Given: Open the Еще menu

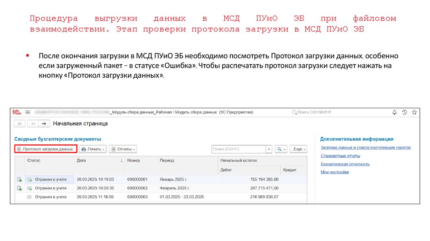Looking at the screenshot, I should click(x=299, y=149).
